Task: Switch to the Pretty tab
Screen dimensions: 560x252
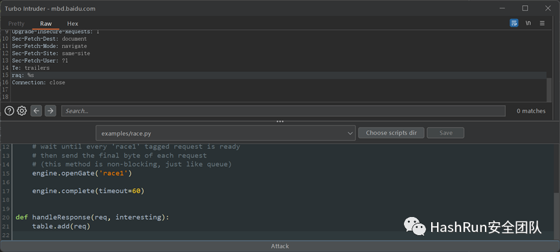Action: coord(16,23)
